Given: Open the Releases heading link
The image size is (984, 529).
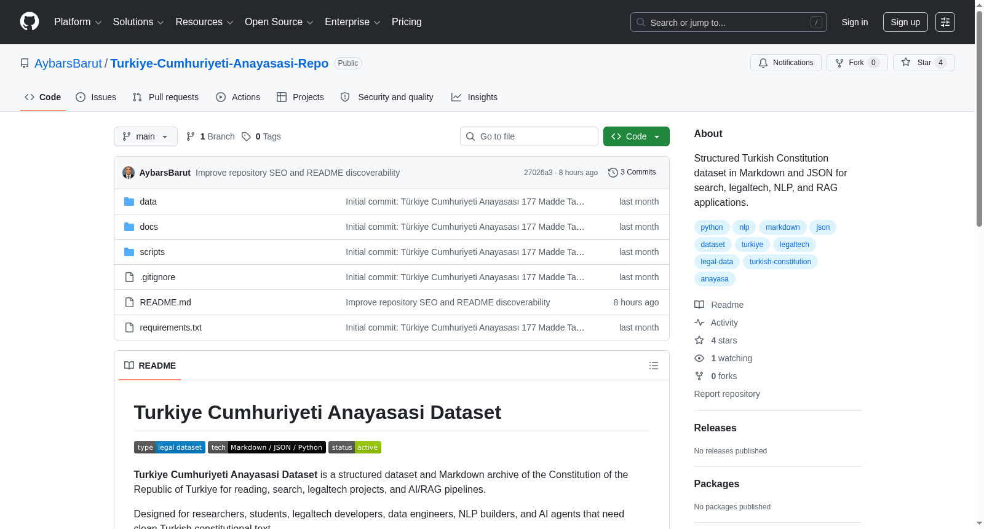Looking at the screenshot, I should coord(715,428).
